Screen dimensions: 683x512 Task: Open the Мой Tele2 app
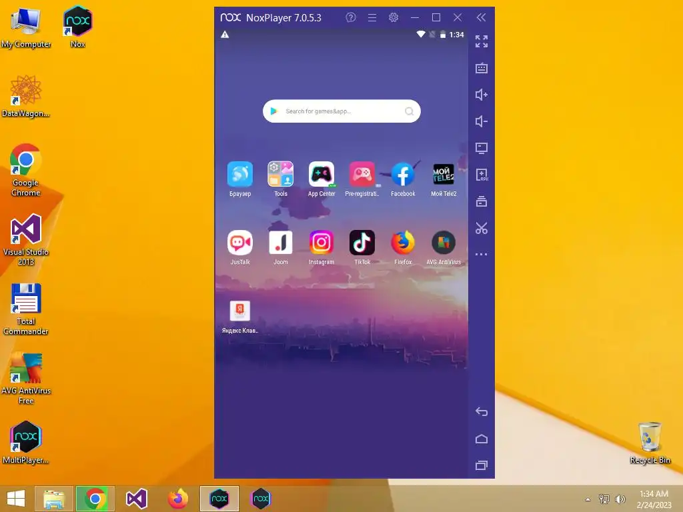[x=444, y=175]
